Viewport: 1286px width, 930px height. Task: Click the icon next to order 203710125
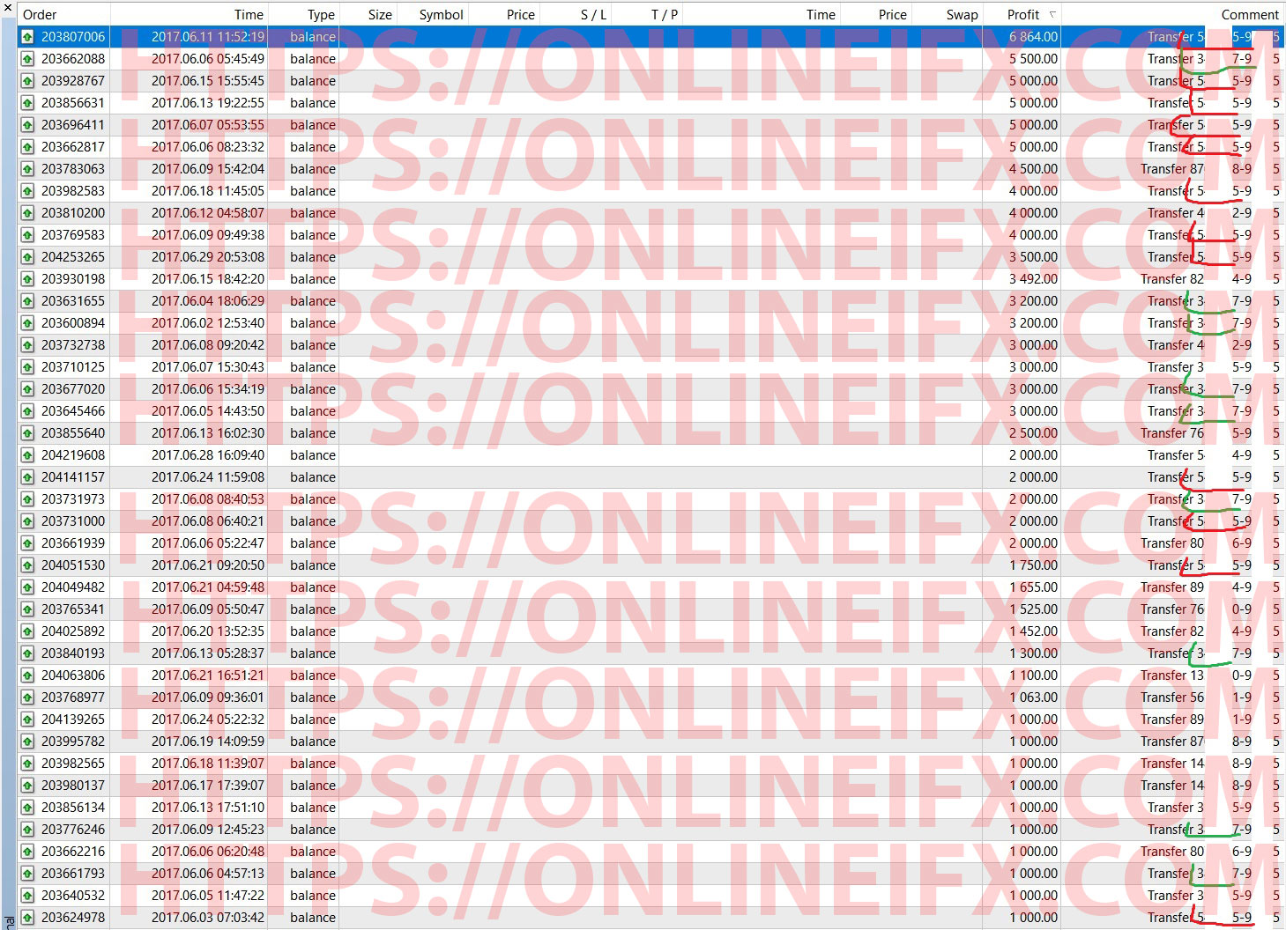click(x=28, y=367)
